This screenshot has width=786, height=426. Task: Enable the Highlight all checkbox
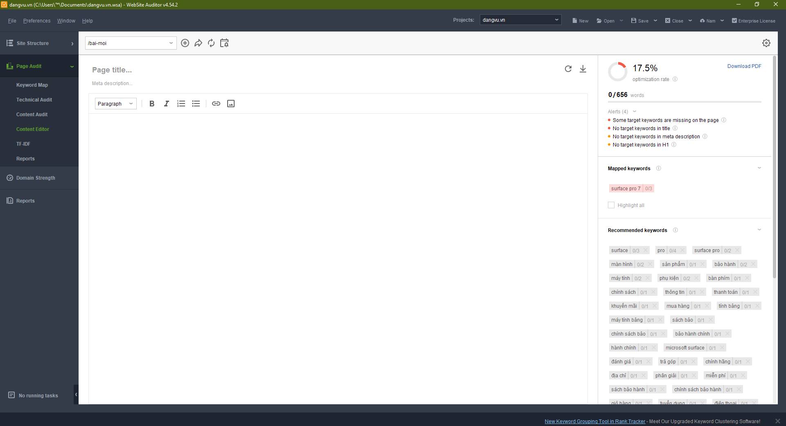[x=611, y=205]
